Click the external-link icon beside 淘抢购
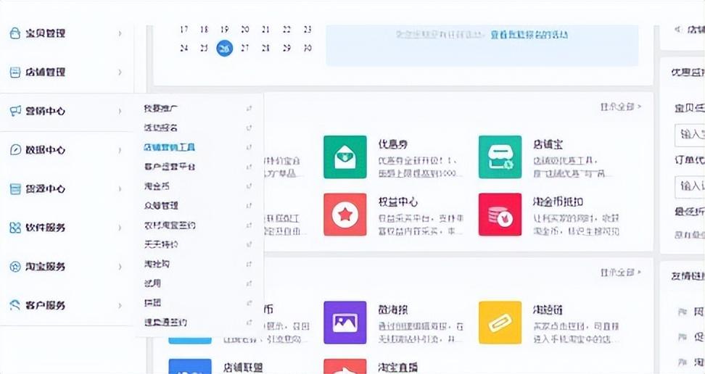Image resolution: width=705 pixels, height=374 pixels. [x=249, y=264]
